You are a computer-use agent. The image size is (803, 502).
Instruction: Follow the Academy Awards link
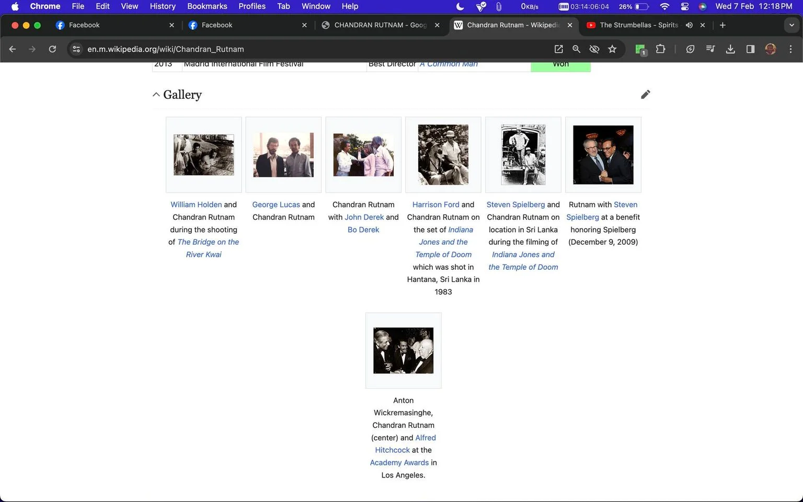[x=399, y=463]
